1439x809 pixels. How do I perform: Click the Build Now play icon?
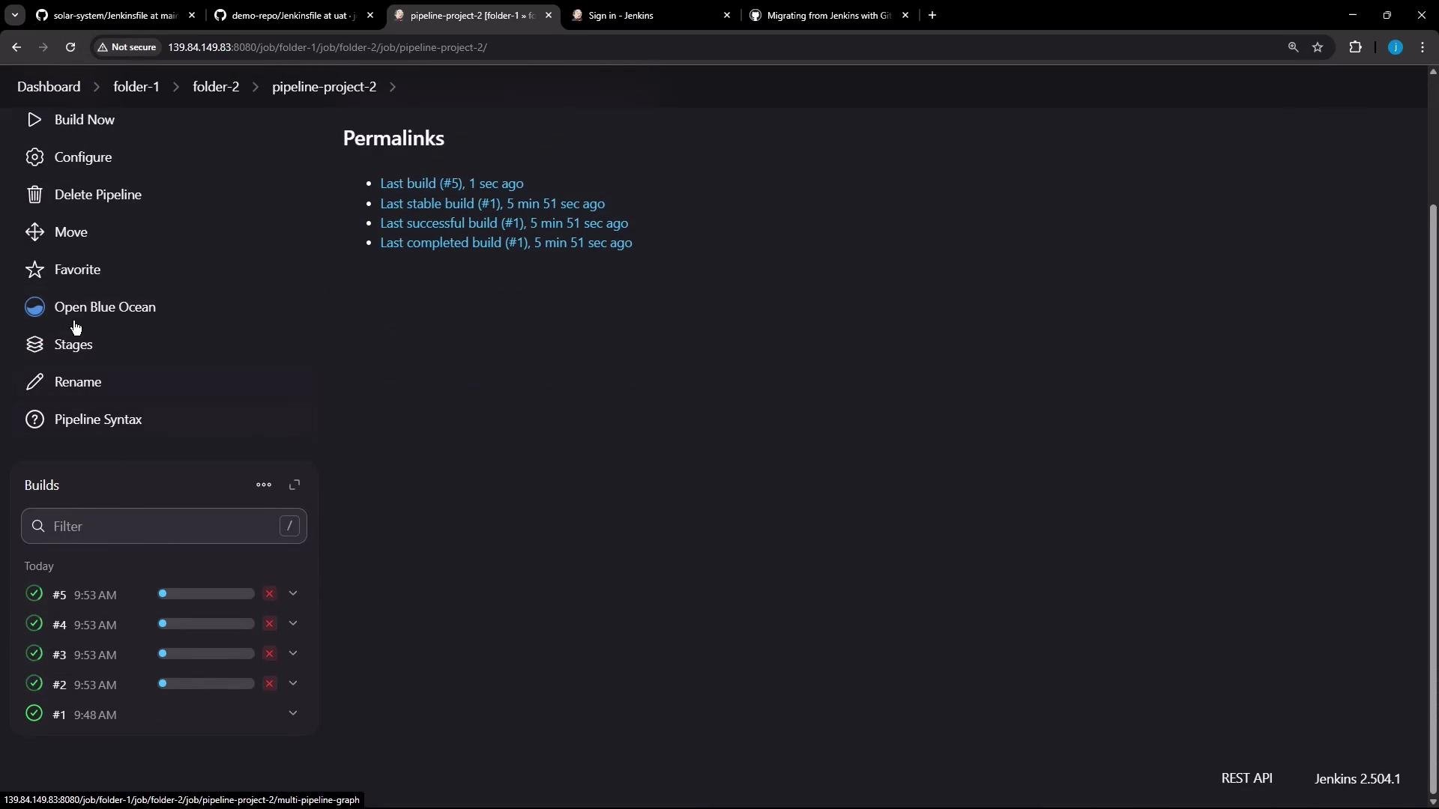click(34, 120)
